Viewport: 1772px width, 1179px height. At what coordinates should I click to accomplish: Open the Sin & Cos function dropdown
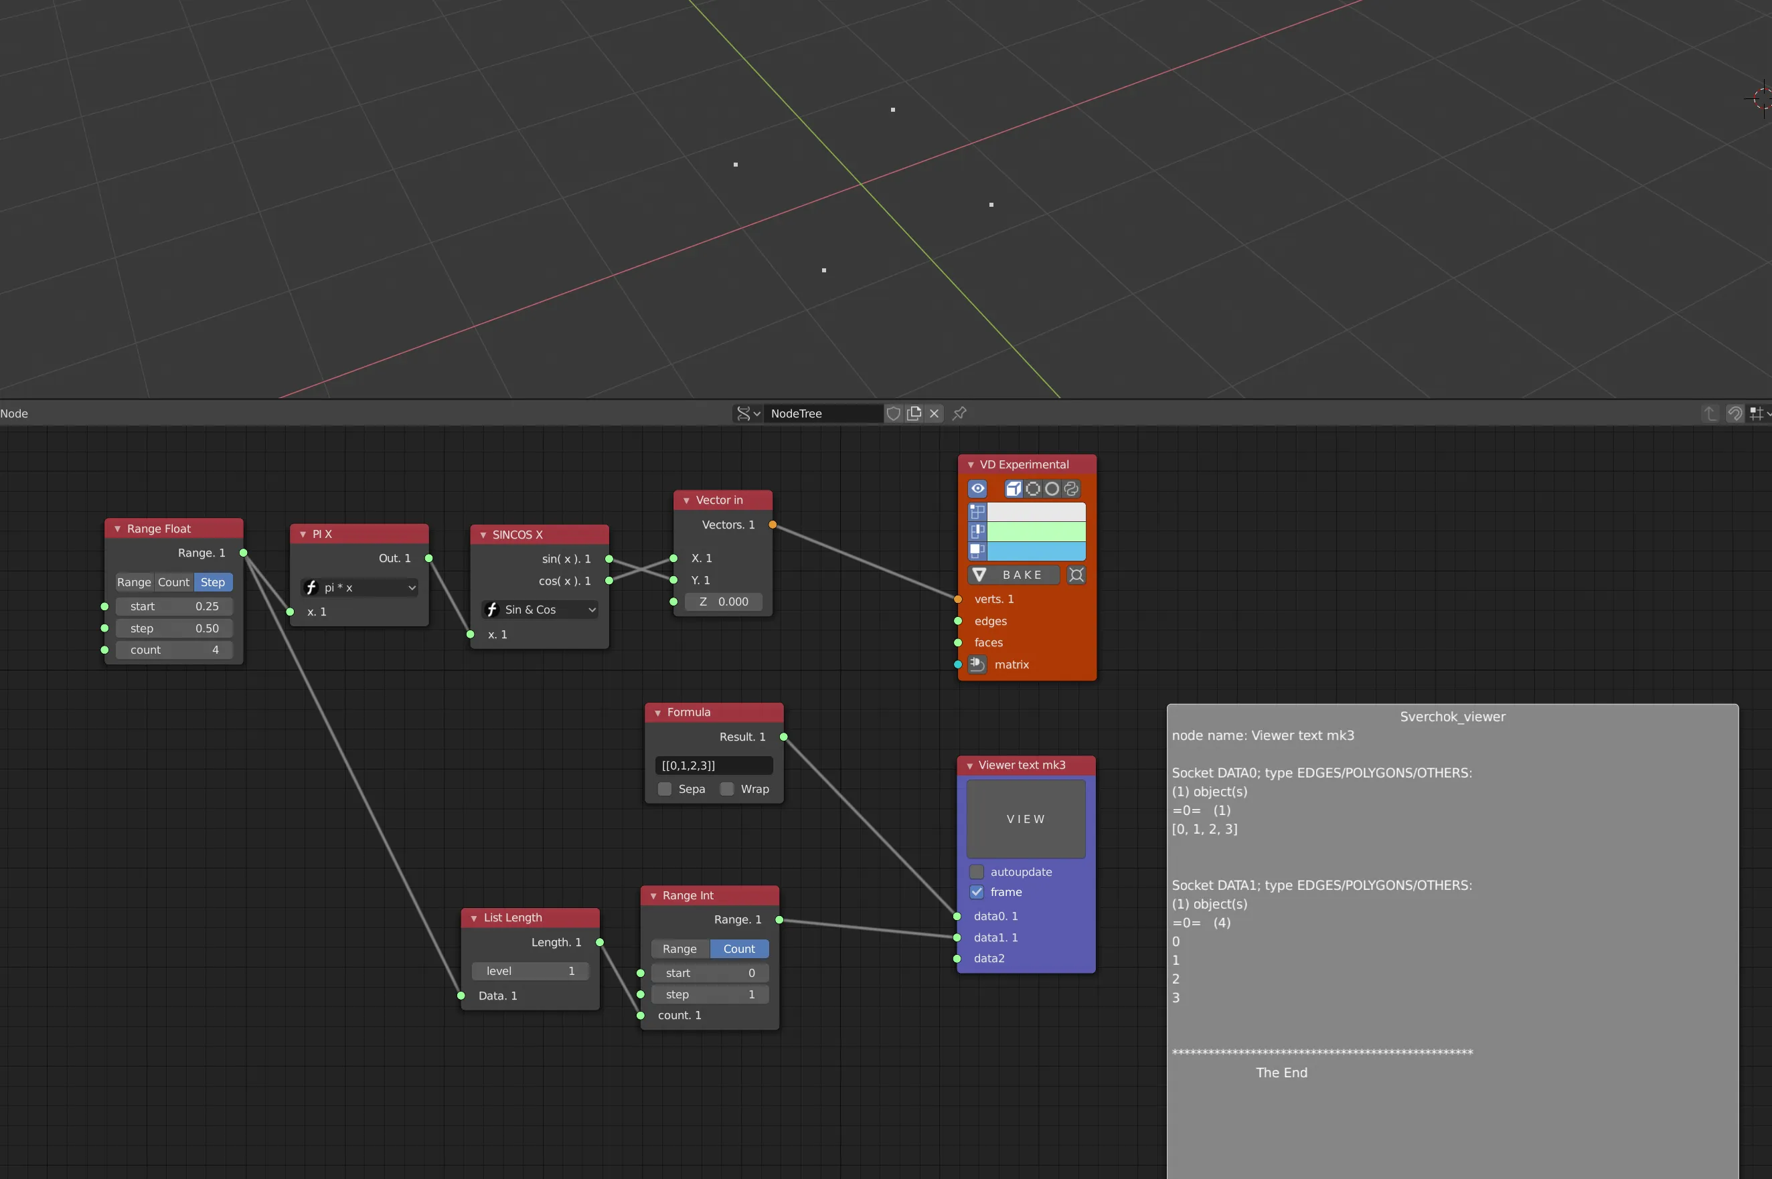tap(540, 609)
